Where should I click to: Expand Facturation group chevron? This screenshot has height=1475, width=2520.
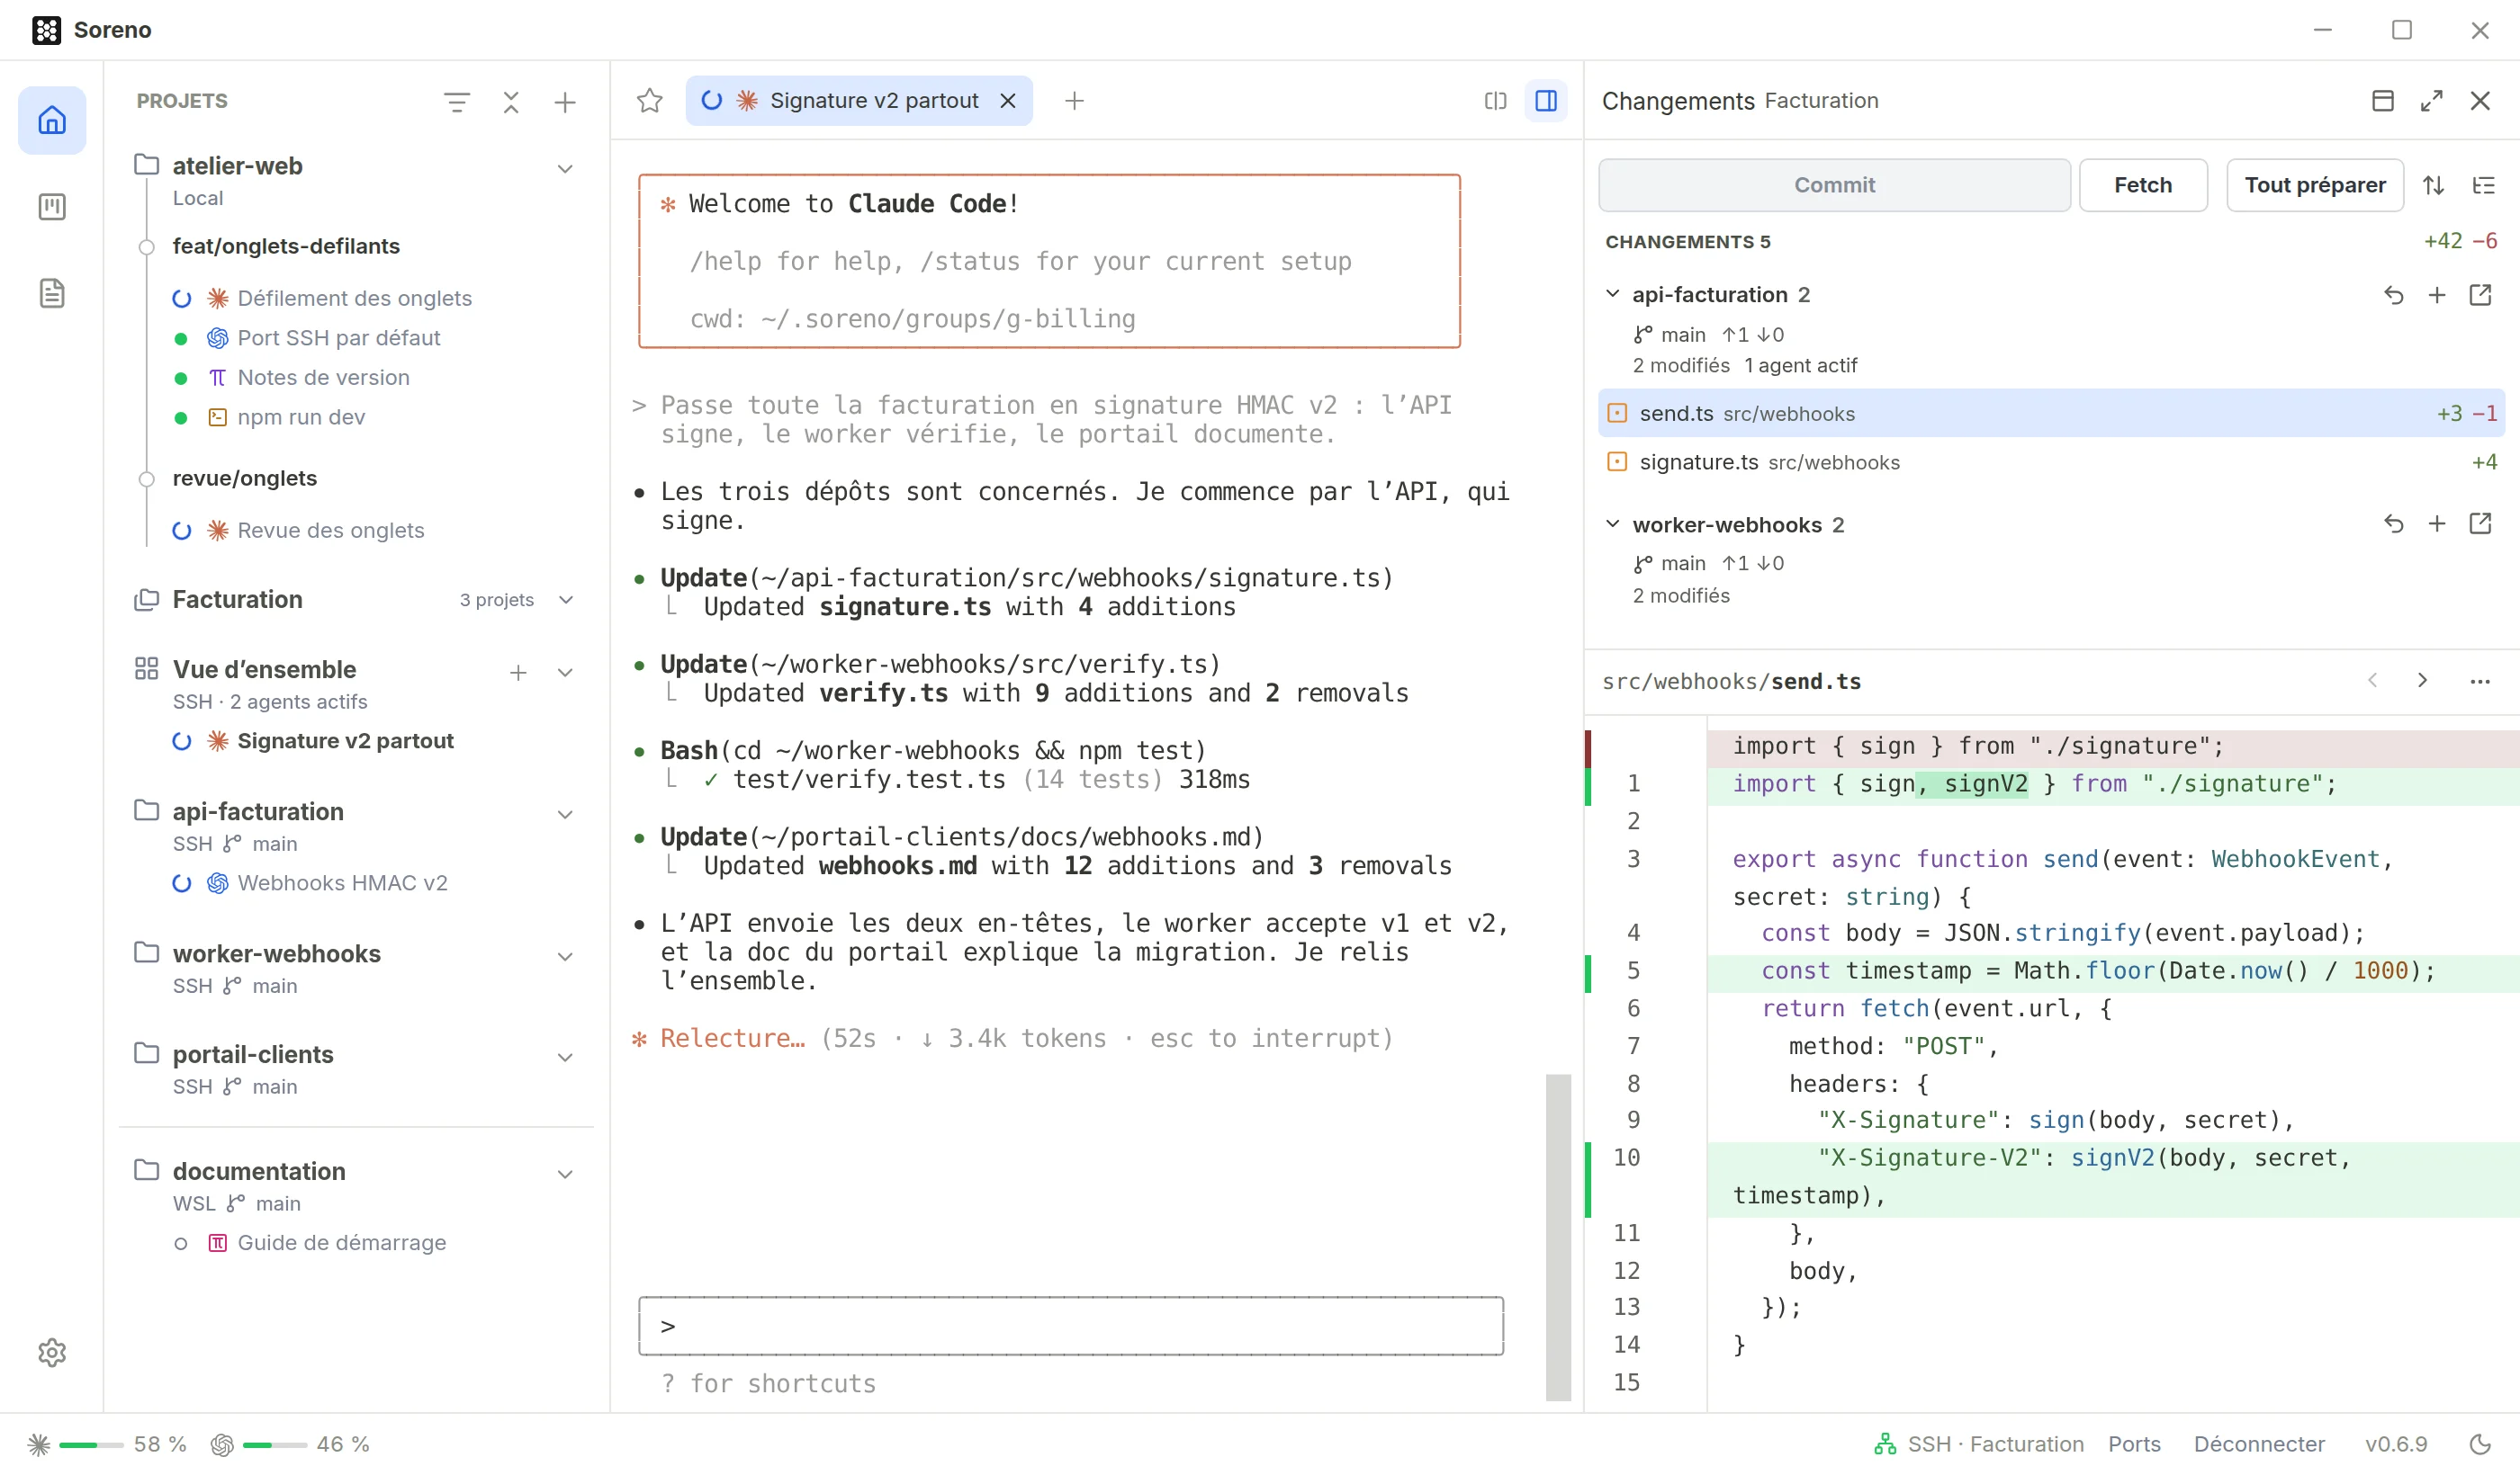click(x=566, y=600)
